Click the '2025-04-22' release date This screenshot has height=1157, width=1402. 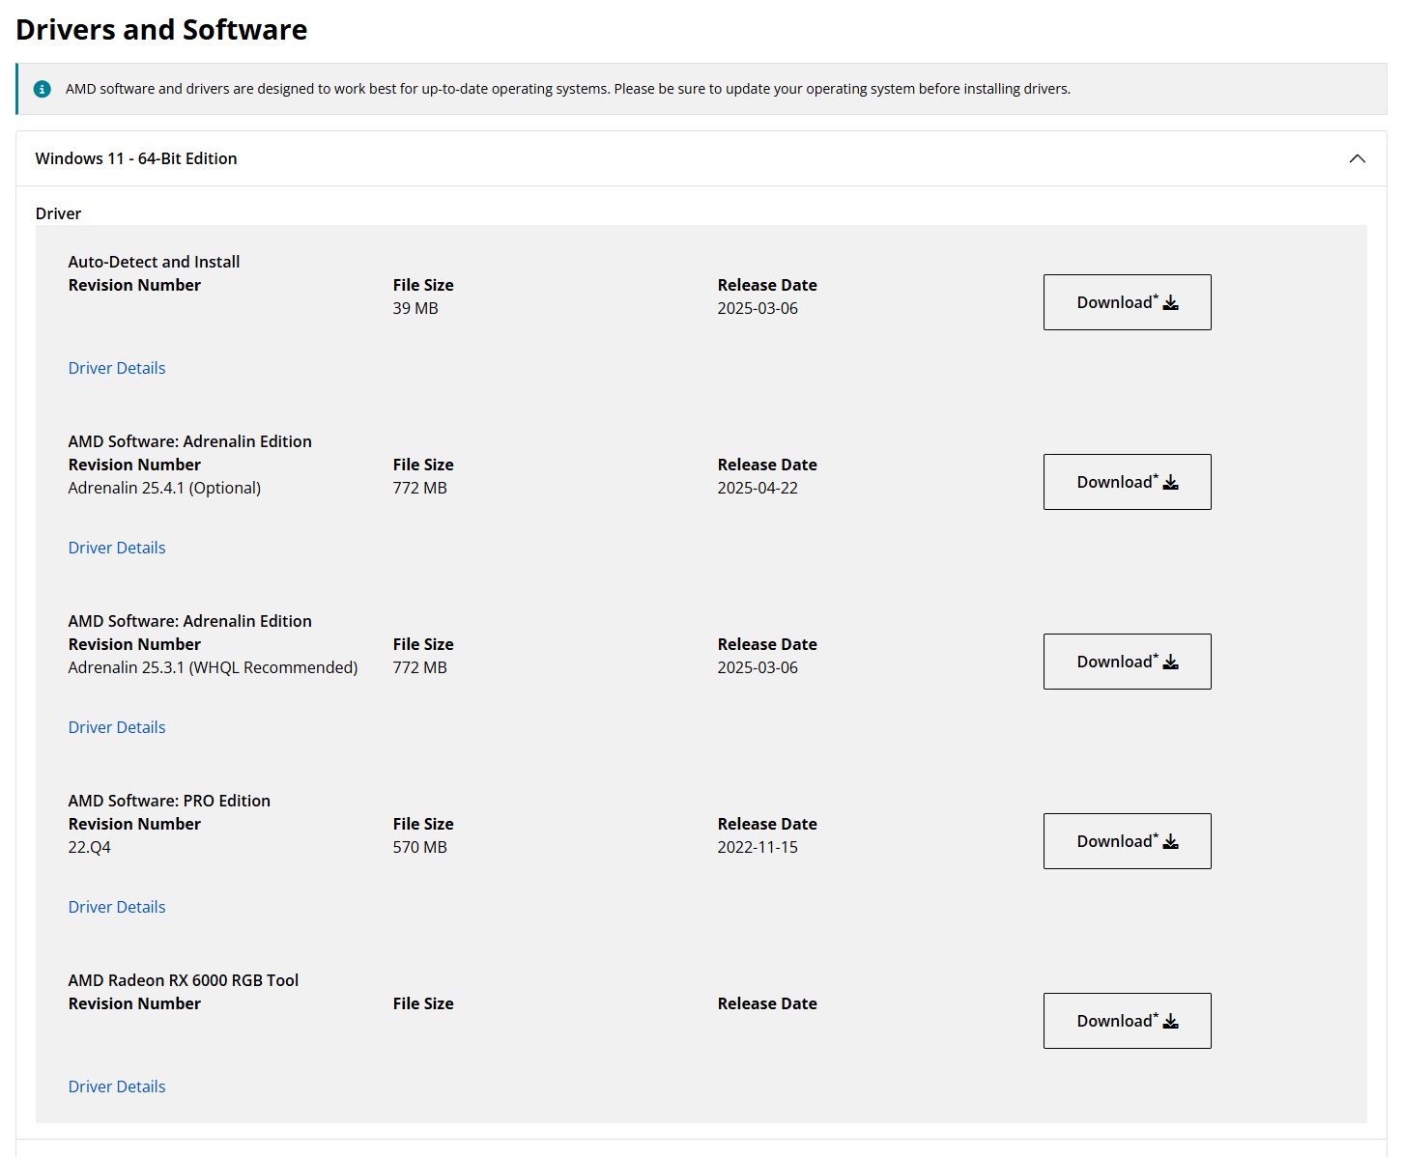758,488
